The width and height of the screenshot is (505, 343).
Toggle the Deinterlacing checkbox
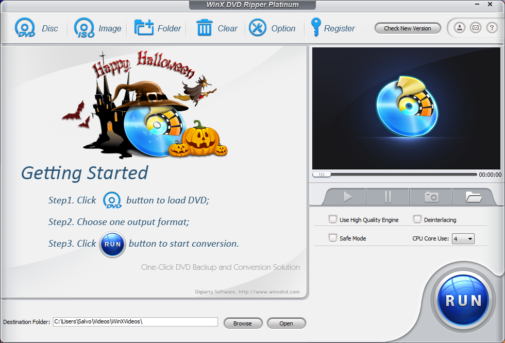pyautogui.click(x=417, y=219)
